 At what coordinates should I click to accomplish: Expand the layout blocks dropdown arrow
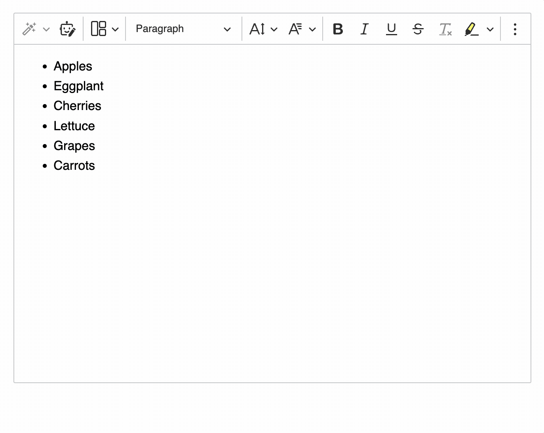click(115, 29)
